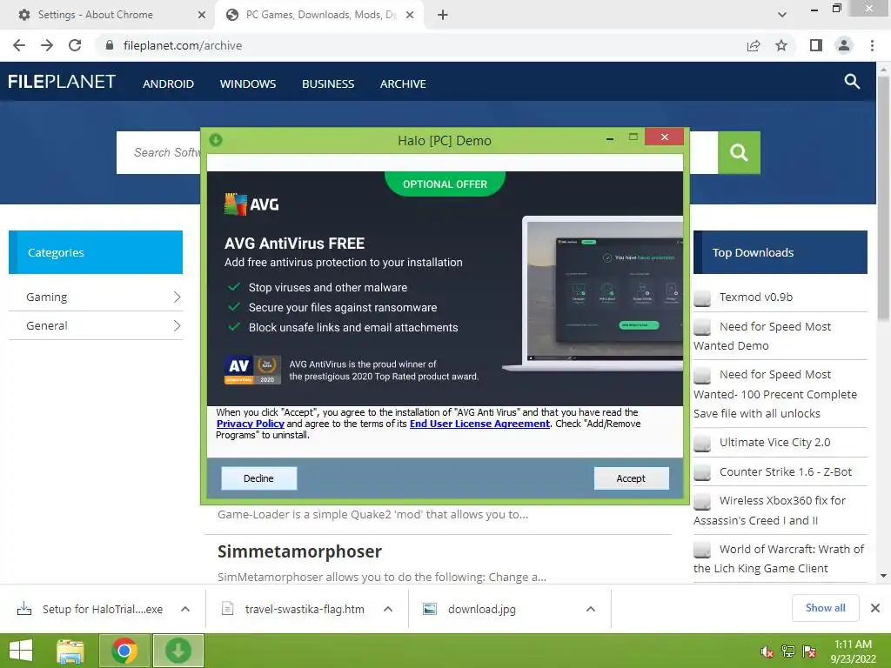This screenshot has height=668, width=891.
Task: Open Wireless Xbox360 fix for Assassin's Creed
Action: [x=769, y=510]
